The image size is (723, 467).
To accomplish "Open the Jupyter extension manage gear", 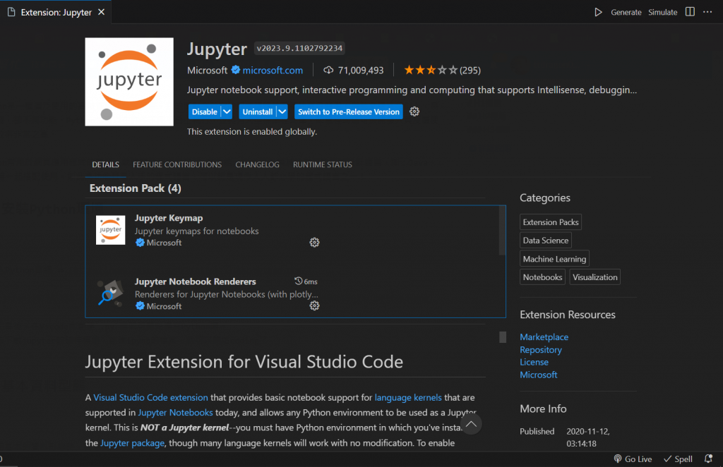I will pyautogui.click(x=414, y=111).
